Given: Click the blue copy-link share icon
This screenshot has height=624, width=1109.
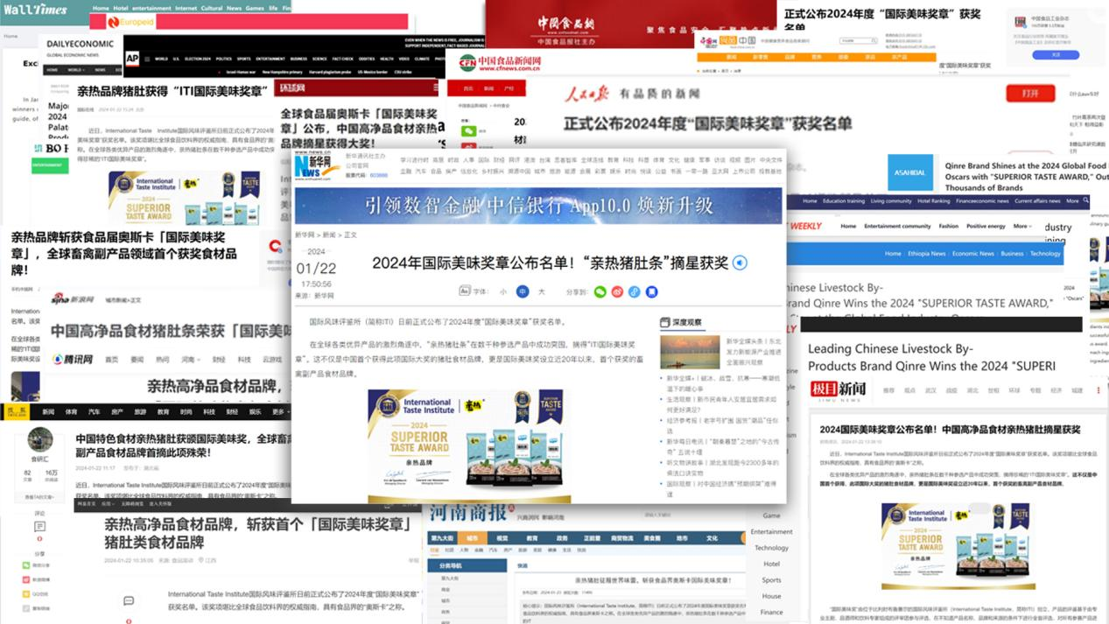Looking at the screenshot, I should (635, 291).
